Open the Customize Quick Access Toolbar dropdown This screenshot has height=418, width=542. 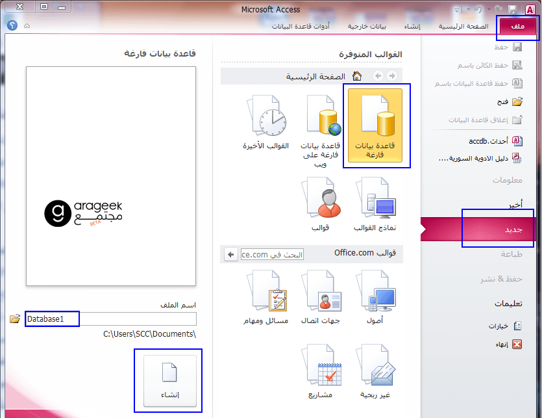[457, 10]
